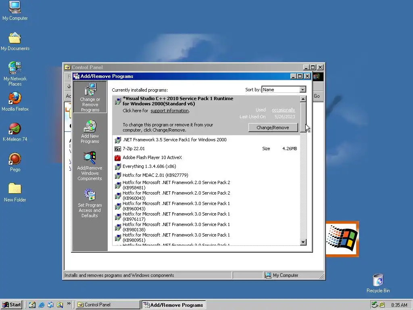413x310 pixels.
Task: Open the support information link
Action: pos(170,111)
